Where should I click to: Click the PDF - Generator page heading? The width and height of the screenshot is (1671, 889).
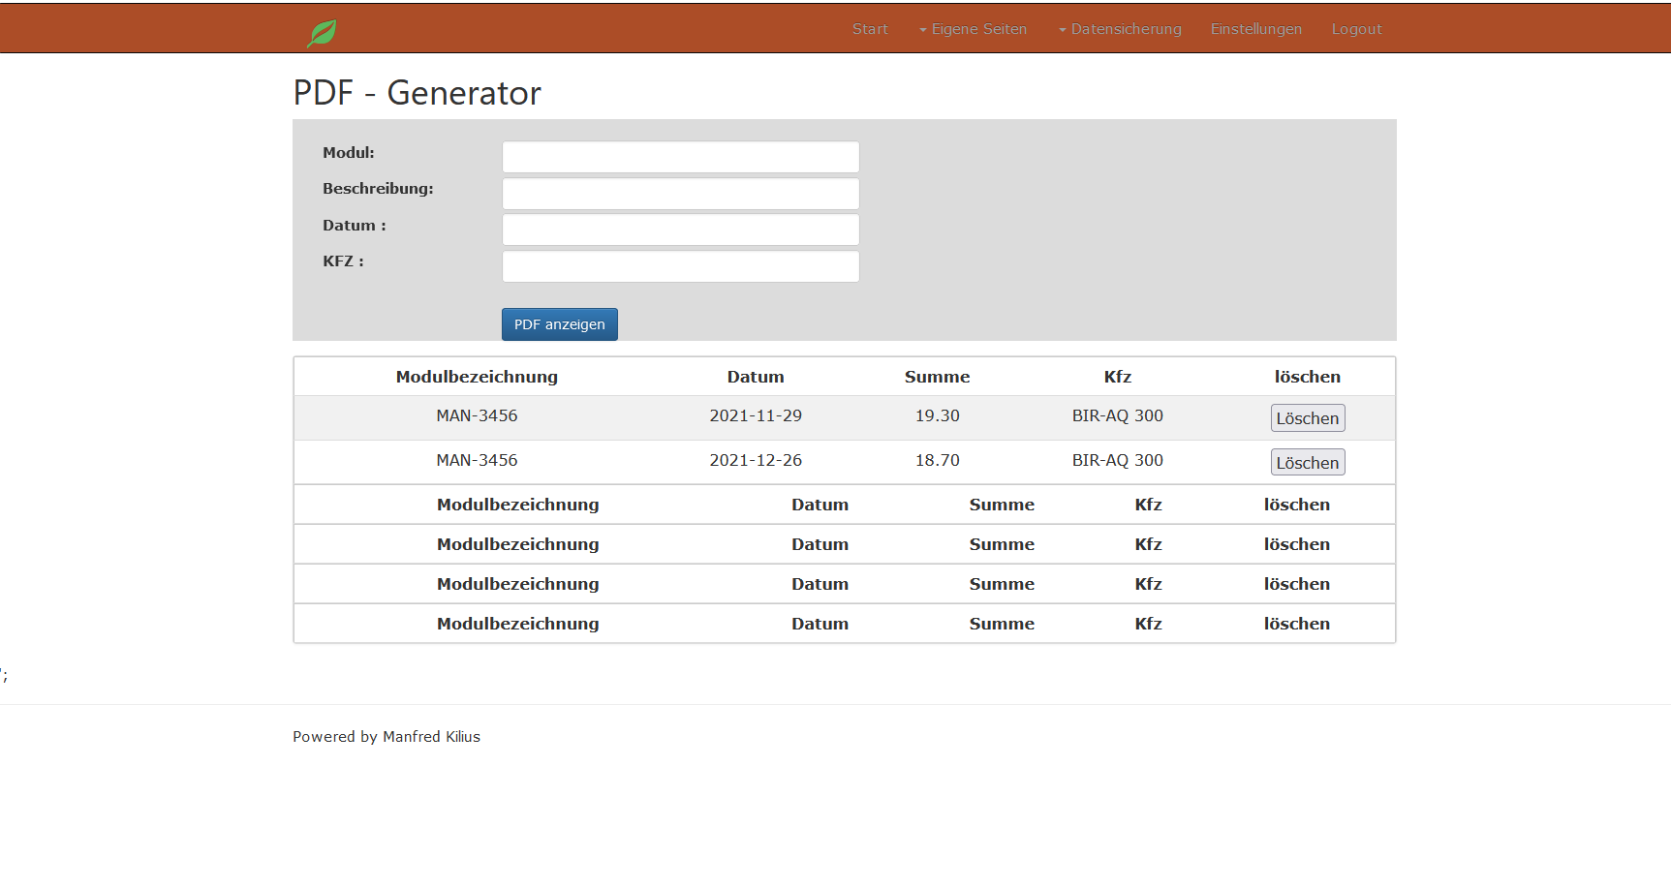click(417, 93)
